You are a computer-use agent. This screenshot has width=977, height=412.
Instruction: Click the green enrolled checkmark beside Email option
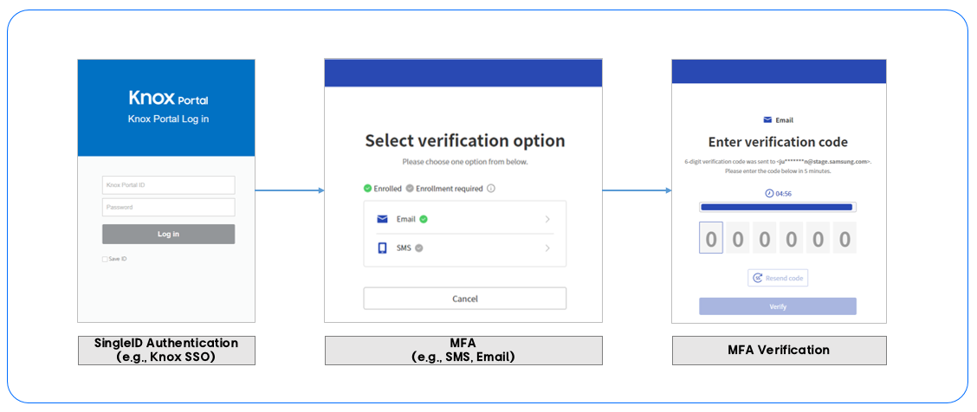point(424,219)
